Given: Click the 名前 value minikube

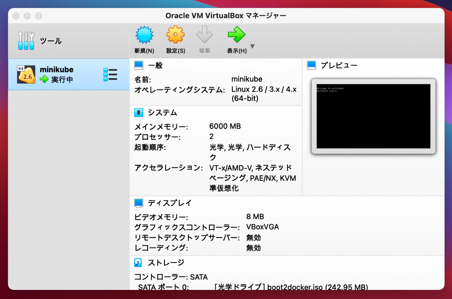Looking at the screenshot, I should (247, 79).
